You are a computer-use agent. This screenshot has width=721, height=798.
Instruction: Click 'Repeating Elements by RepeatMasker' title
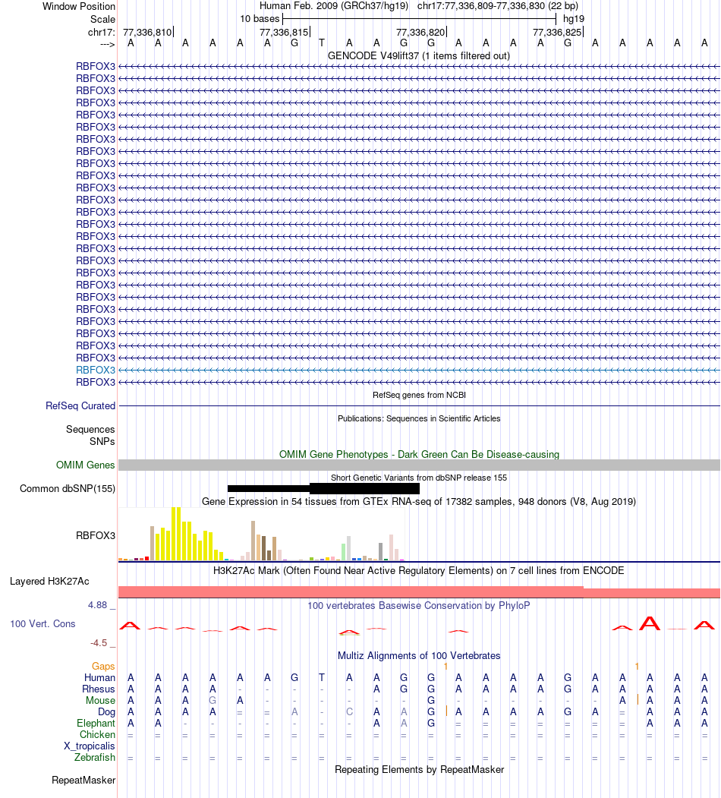(419, 769)
